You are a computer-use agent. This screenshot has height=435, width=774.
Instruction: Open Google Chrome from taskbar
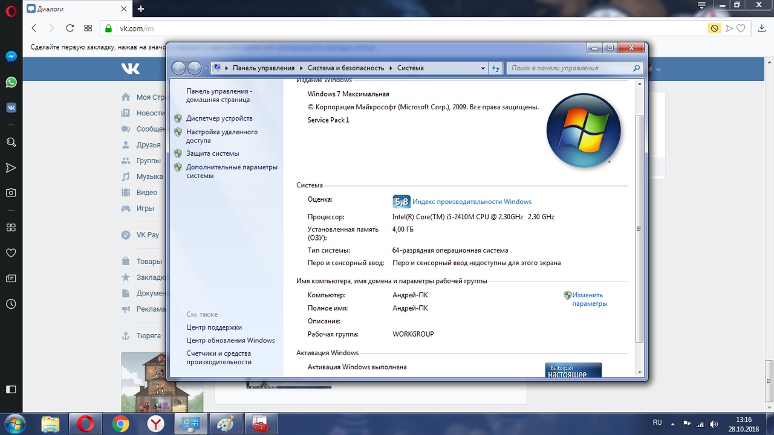coord(120,424)
